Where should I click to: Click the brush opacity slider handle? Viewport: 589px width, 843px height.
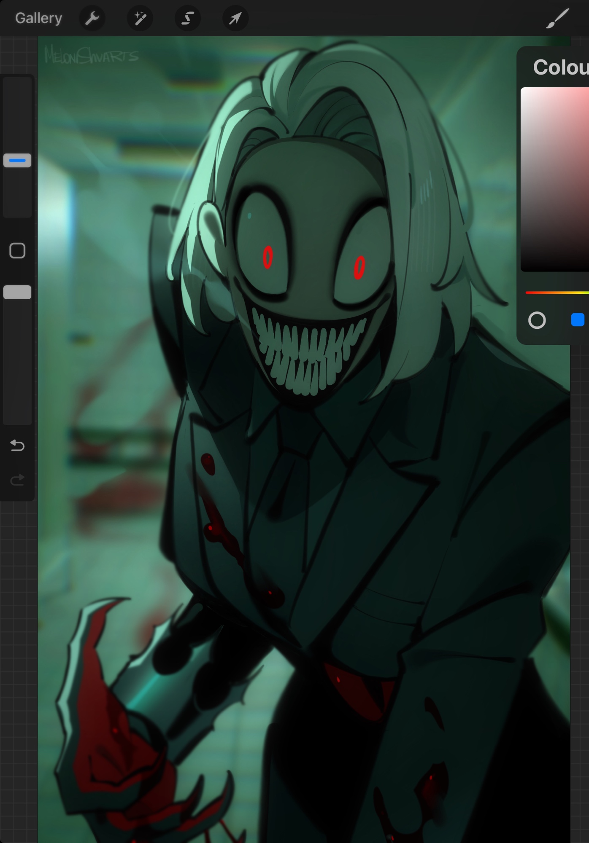pos(17,292)
